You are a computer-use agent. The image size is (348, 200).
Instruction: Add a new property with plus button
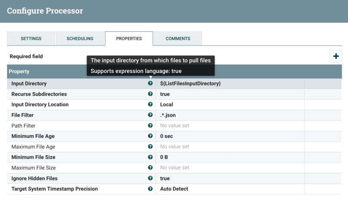pyautogui.click(x=336, y=56)
